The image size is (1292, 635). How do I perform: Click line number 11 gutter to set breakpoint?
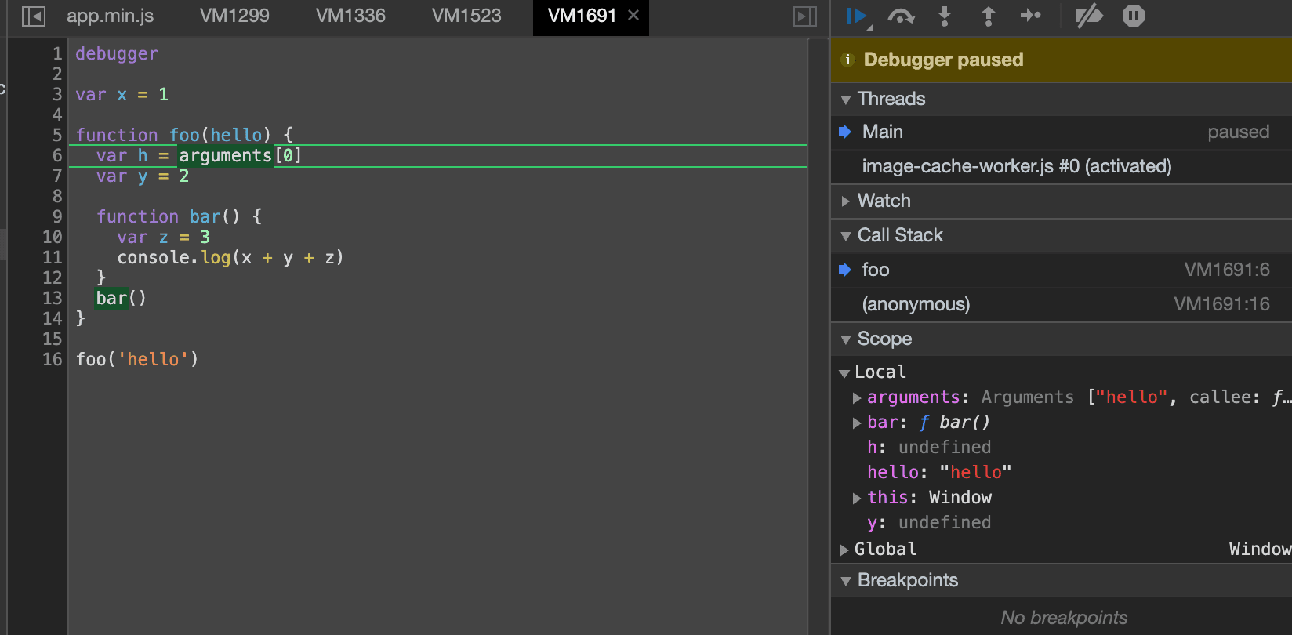coord(52,257)
